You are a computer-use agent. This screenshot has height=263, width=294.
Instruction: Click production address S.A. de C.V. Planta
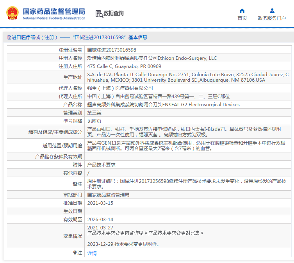point(188,77)
